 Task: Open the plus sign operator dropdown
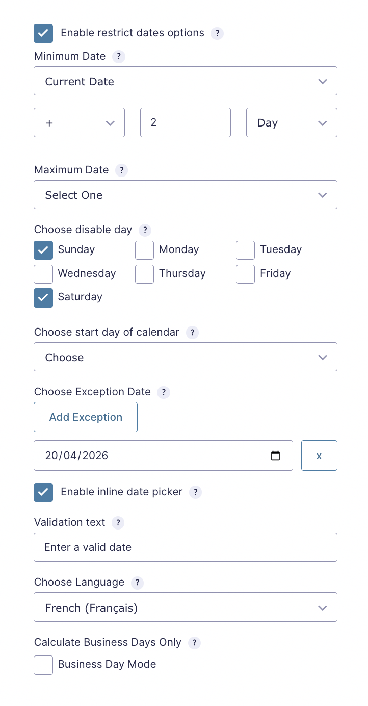(x=79, y=122)
